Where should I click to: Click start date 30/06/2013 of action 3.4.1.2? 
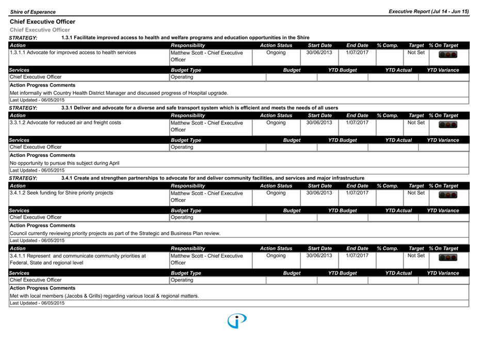pyautogui.click(x=319, y=192)
